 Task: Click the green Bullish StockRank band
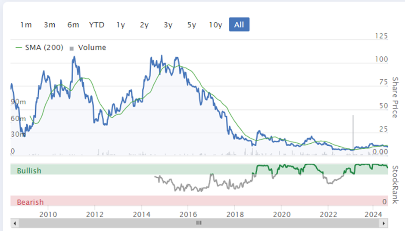pos(199,169)
